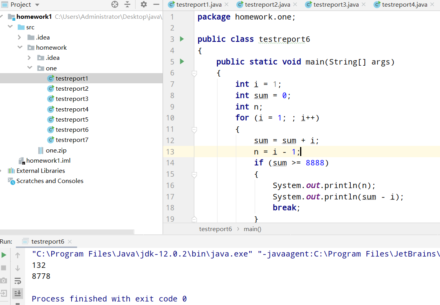Fold the main method block on line 6
Image resolution: width=440 pixels, height=305 pixels.
[194, 74]
